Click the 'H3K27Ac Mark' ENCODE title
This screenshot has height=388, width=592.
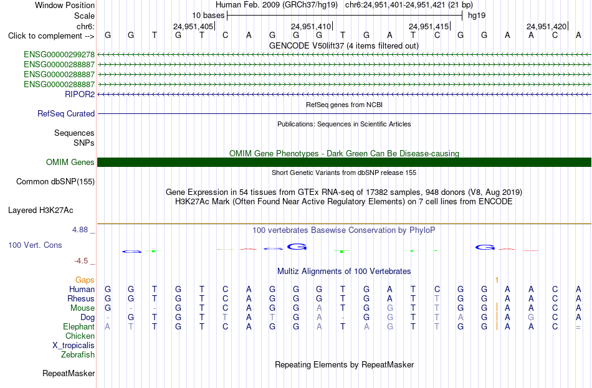(344, 202)
